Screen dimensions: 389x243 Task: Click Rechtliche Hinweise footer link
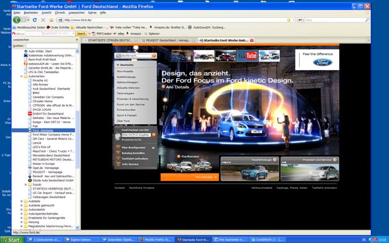[141, 188]
